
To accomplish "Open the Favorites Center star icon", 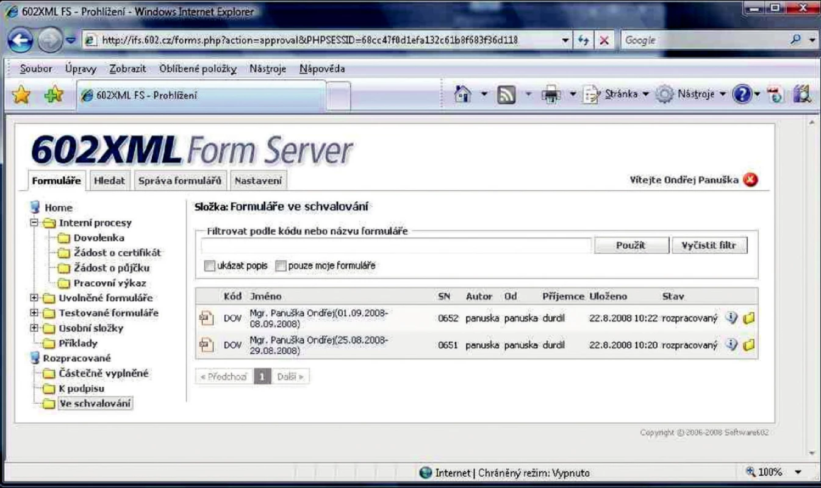I will point(21,95).
